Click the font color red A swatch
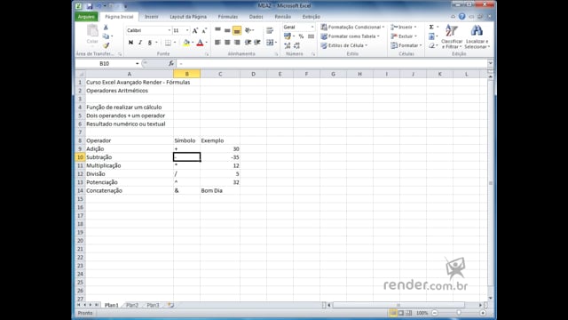 [200, 43]
